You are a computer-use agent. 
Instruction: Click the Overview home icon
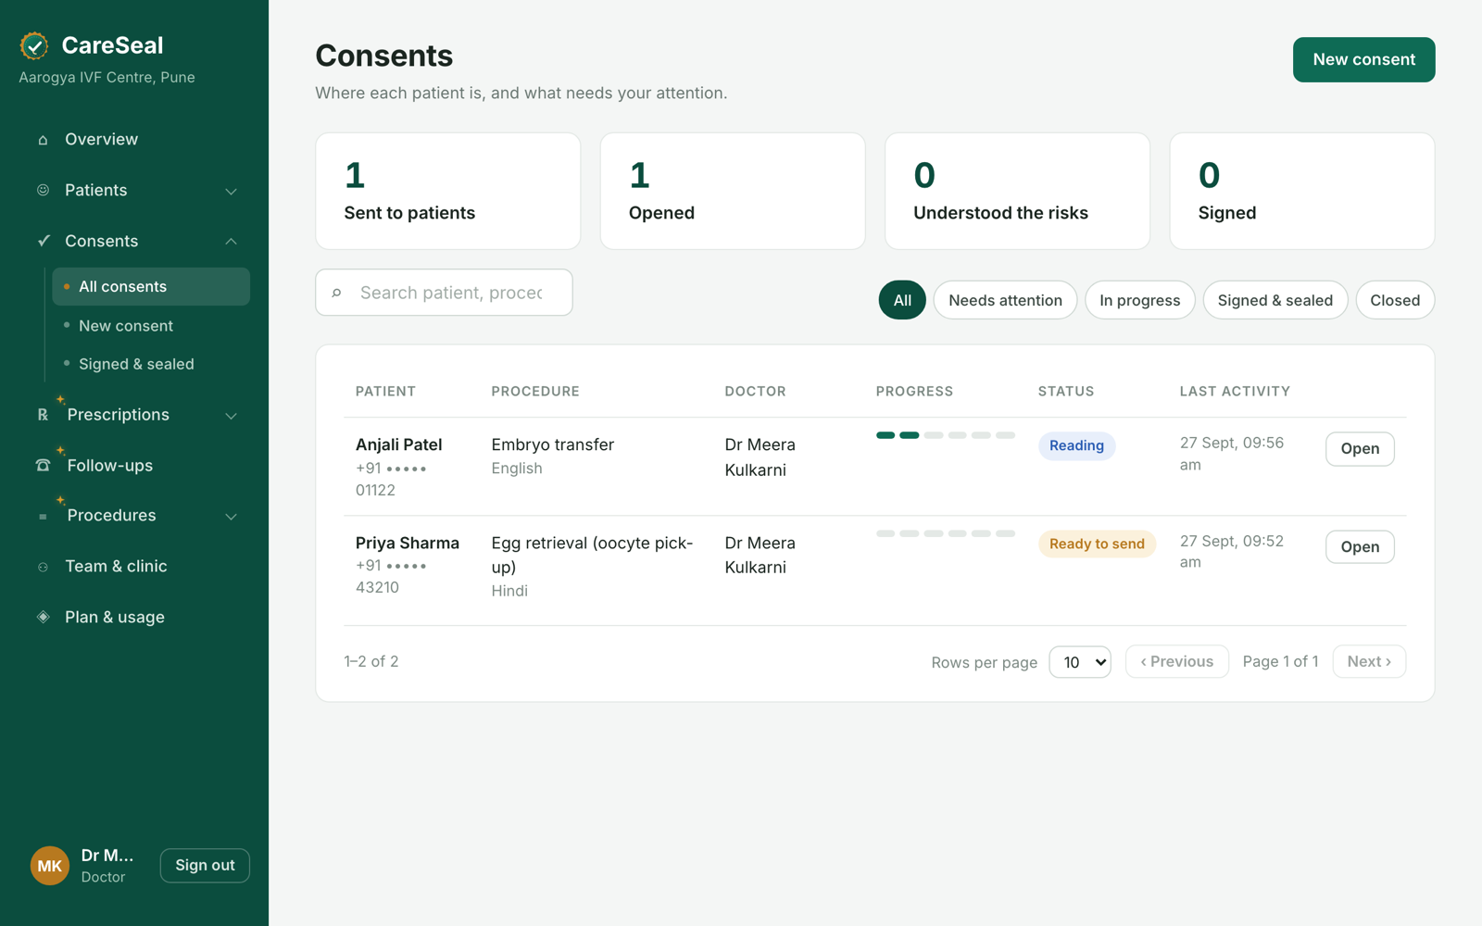point(43,140)
